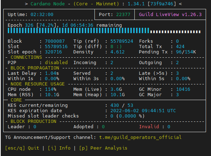Click the Invalid value 0

tap(169, 127)
